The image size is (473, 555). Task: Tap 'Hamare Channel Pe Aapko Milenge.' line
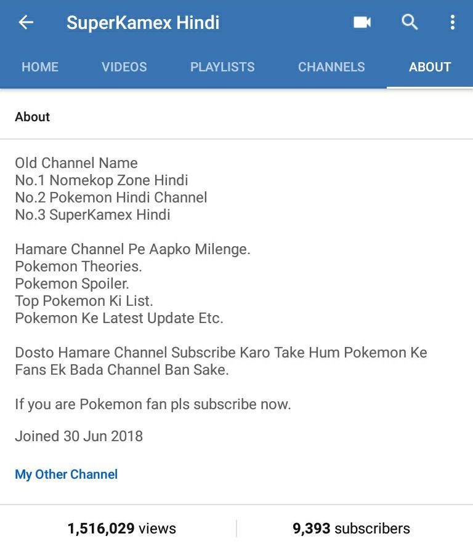tap(132, 250)
